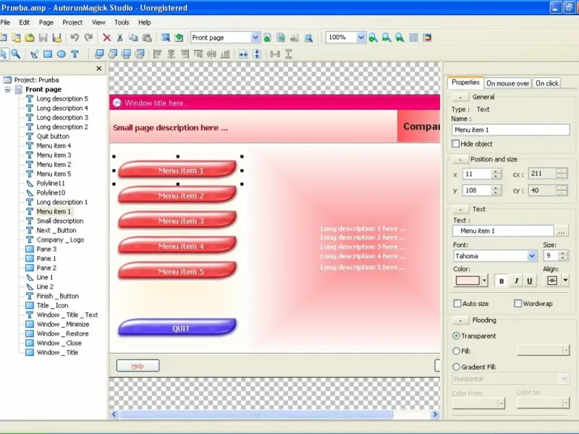Screen dimensions: 579x434
Task: Open the Front page dropdown
Action: [x=224, y=38]
